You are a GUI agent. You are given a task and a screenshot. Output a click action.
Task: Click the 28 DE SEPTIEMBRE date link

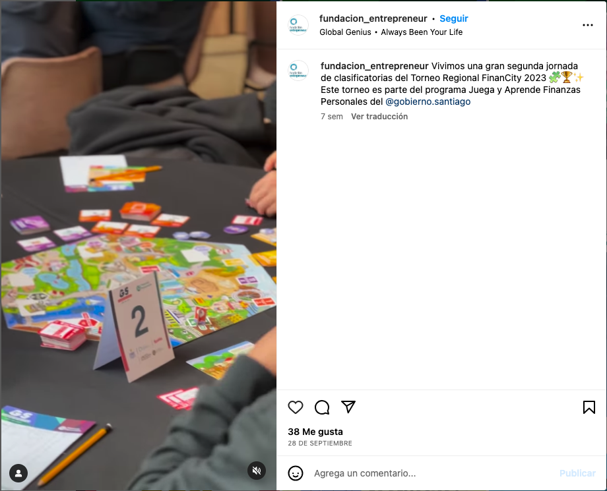point(320,443)
